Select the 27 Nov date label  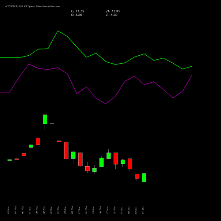click(107, 210)
